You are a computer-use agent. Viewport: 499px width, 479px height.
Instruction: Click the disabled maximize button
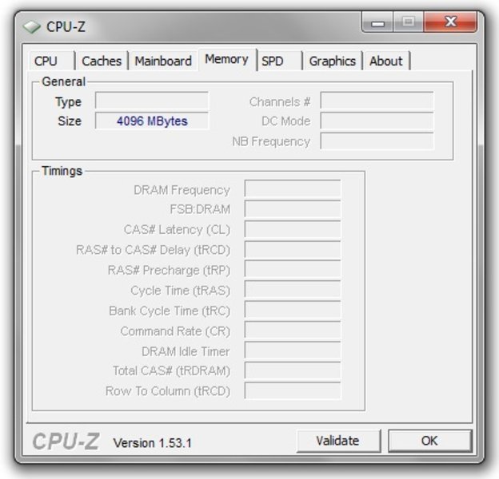pos(409,22)
